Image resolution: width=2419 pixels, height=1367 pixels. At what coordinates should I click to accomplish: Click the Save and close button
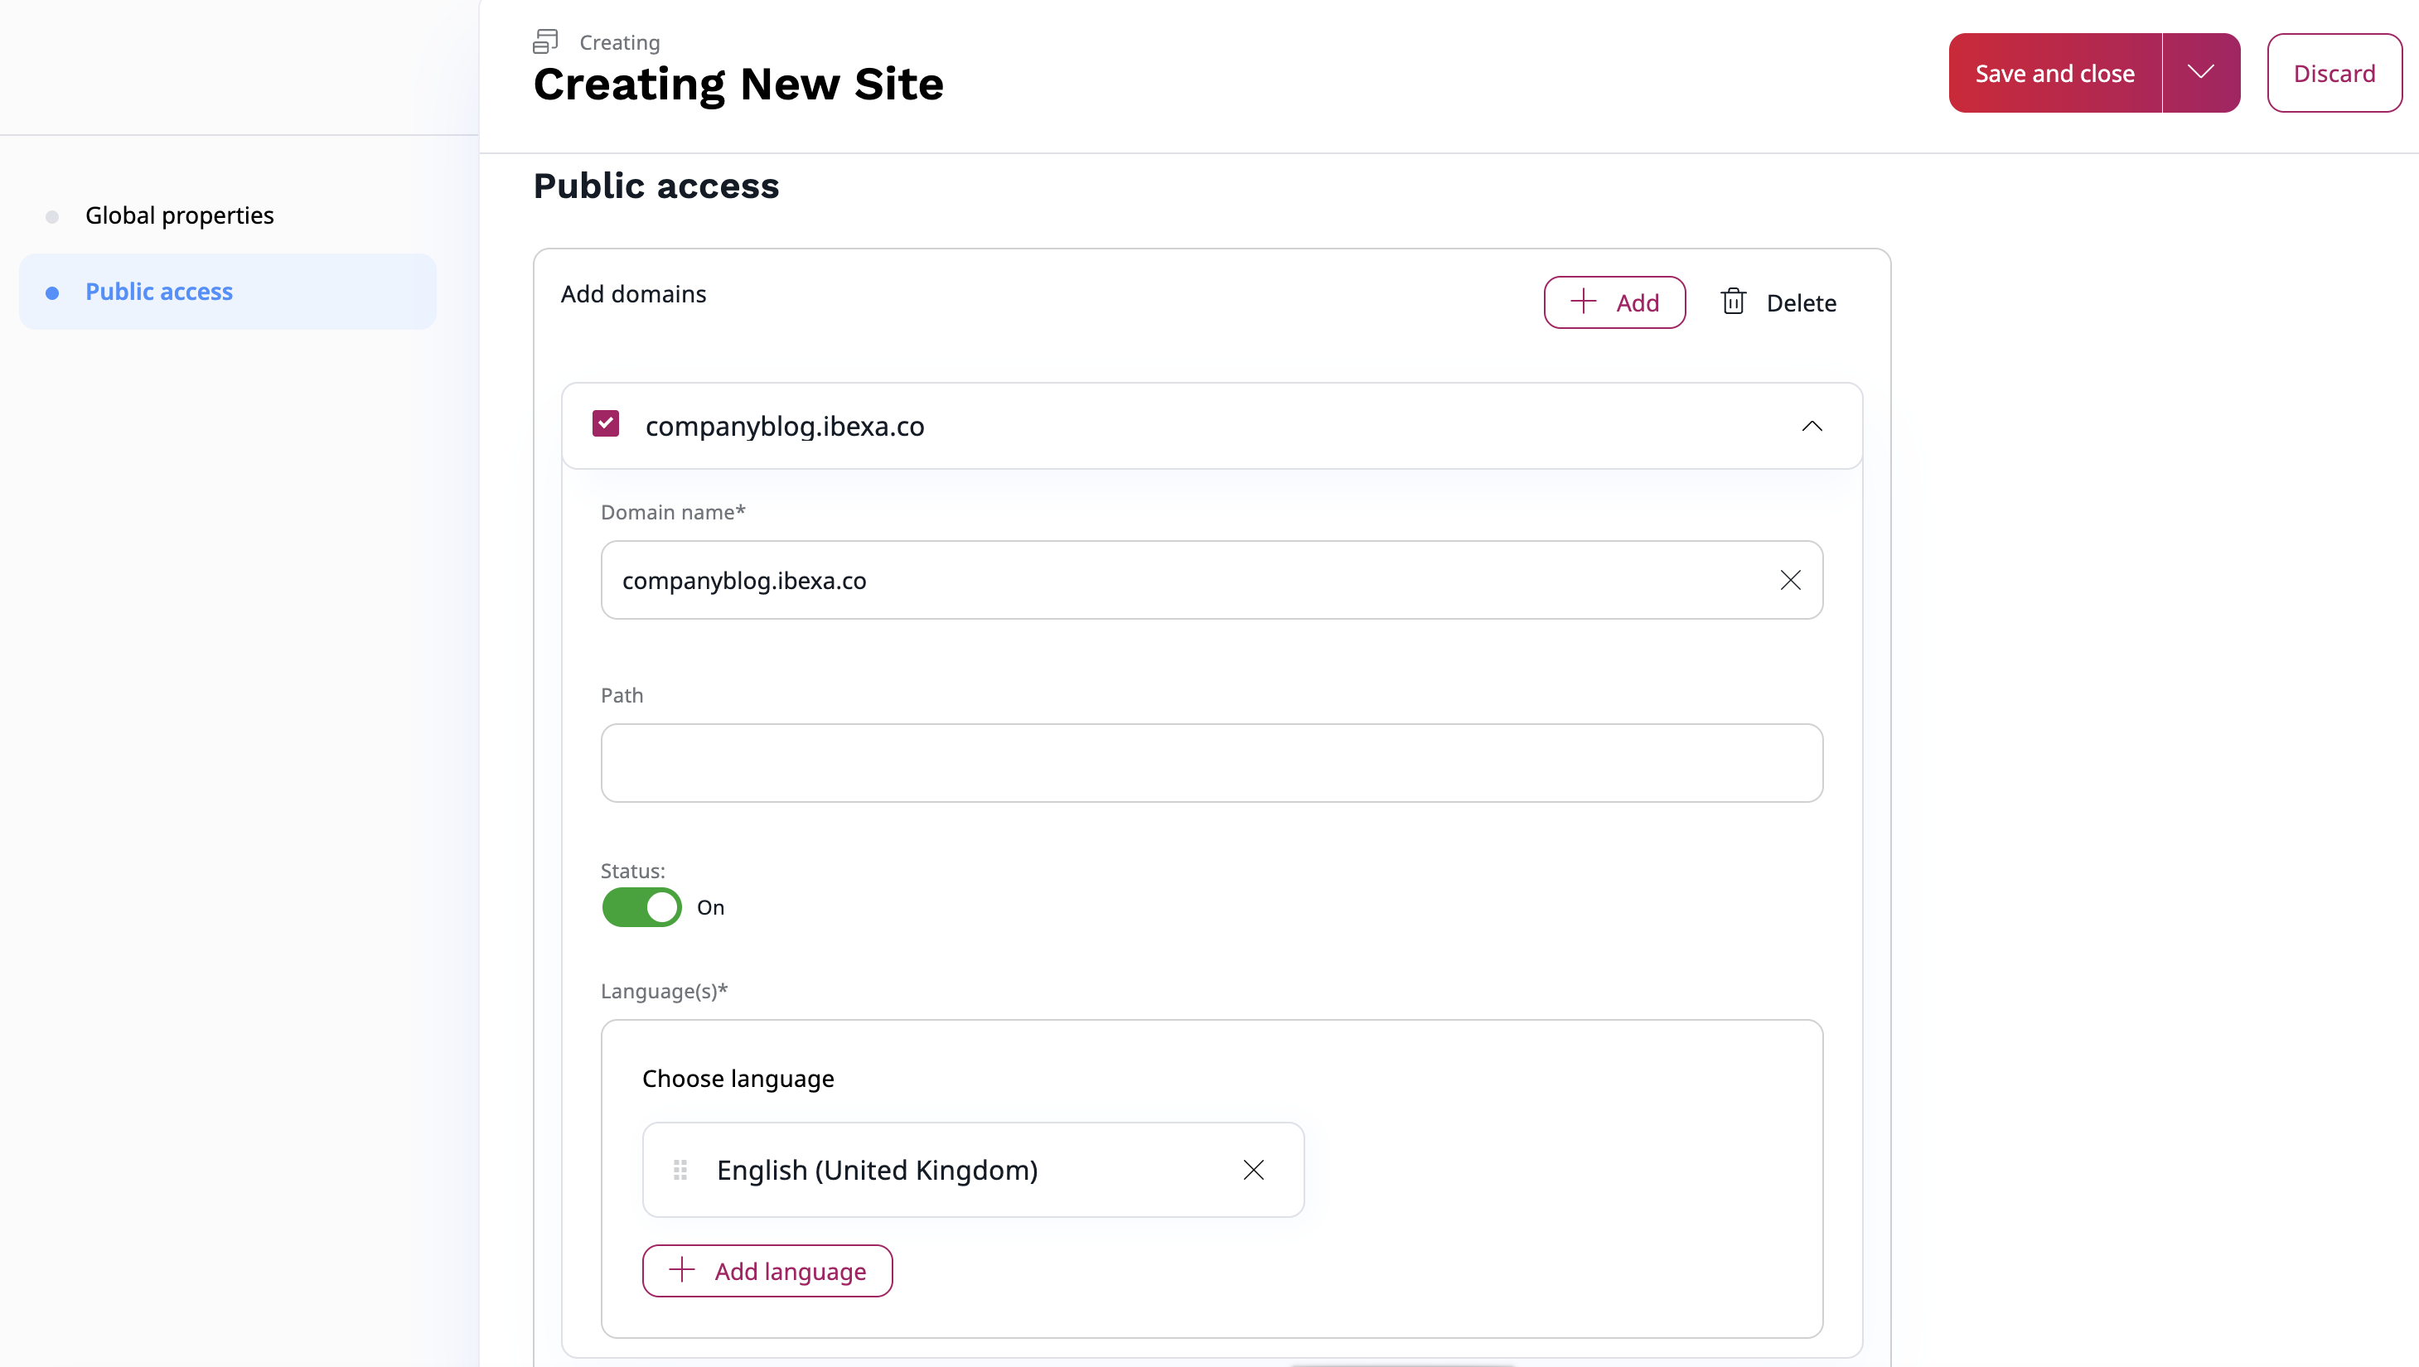tap(2055, 73)
